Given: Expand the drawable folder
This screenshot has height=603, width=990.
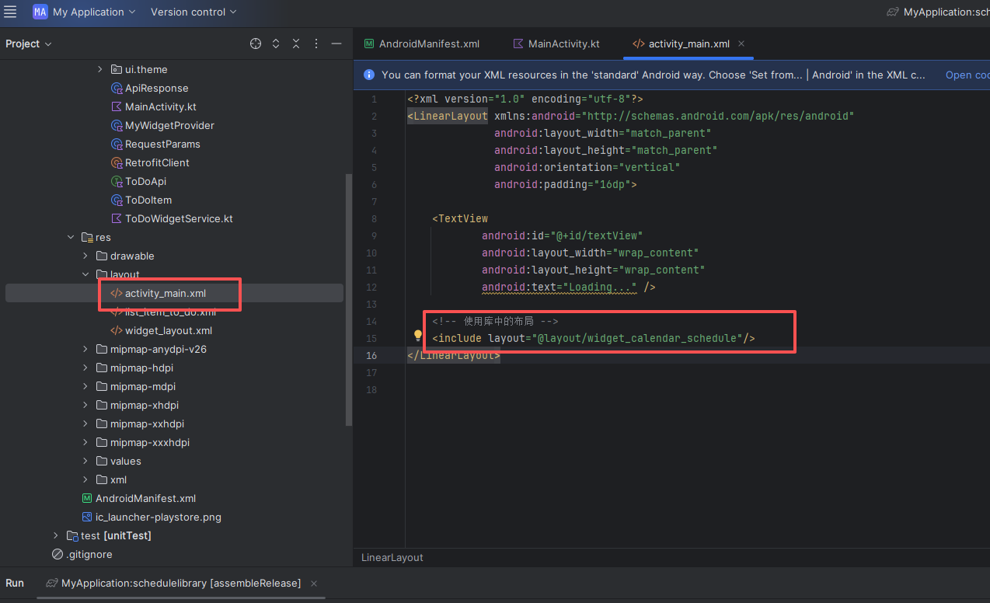Looking at the screenshot, I should [85, 256].
